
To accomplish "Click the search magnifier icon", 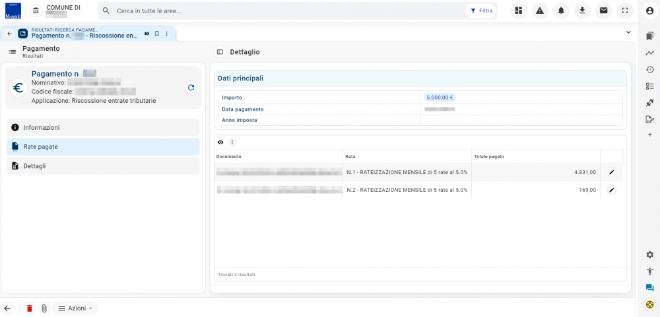I will click(x=106, y=11).
